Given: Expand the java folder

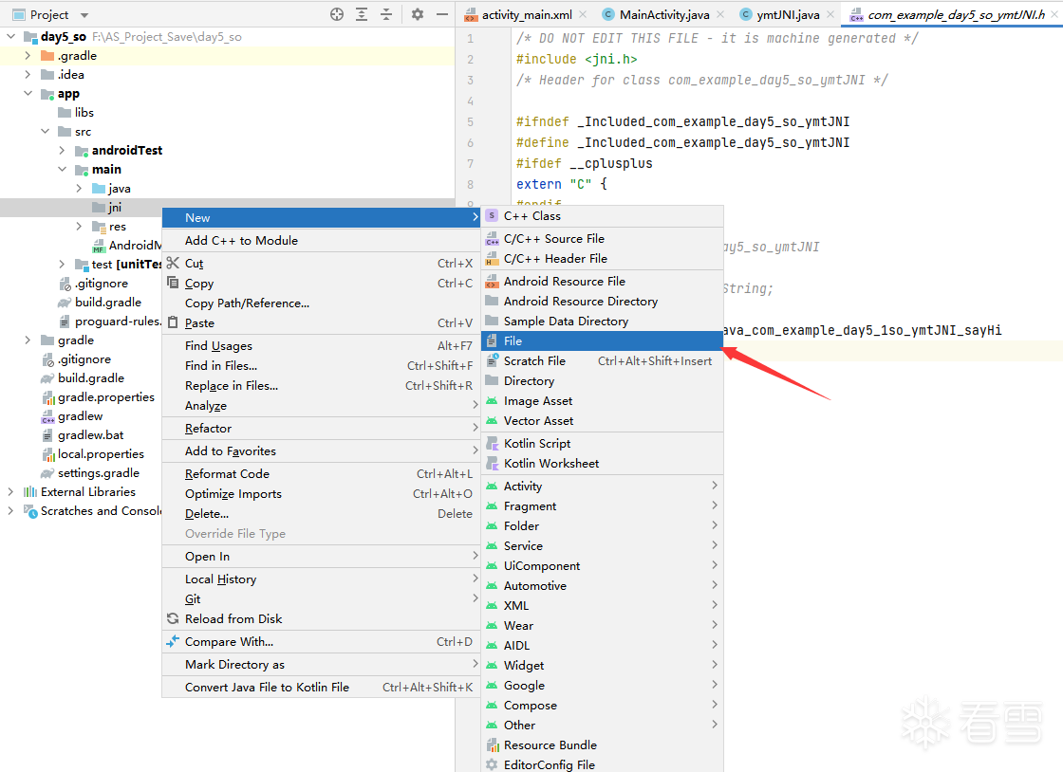Looking at the screenshot, I should [x=80, y=189].
